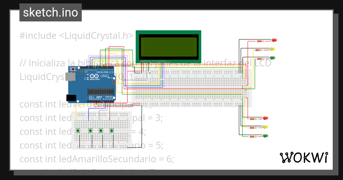Select the top red LED
This screenshot has height=180, width=343.
pos(274,40)
